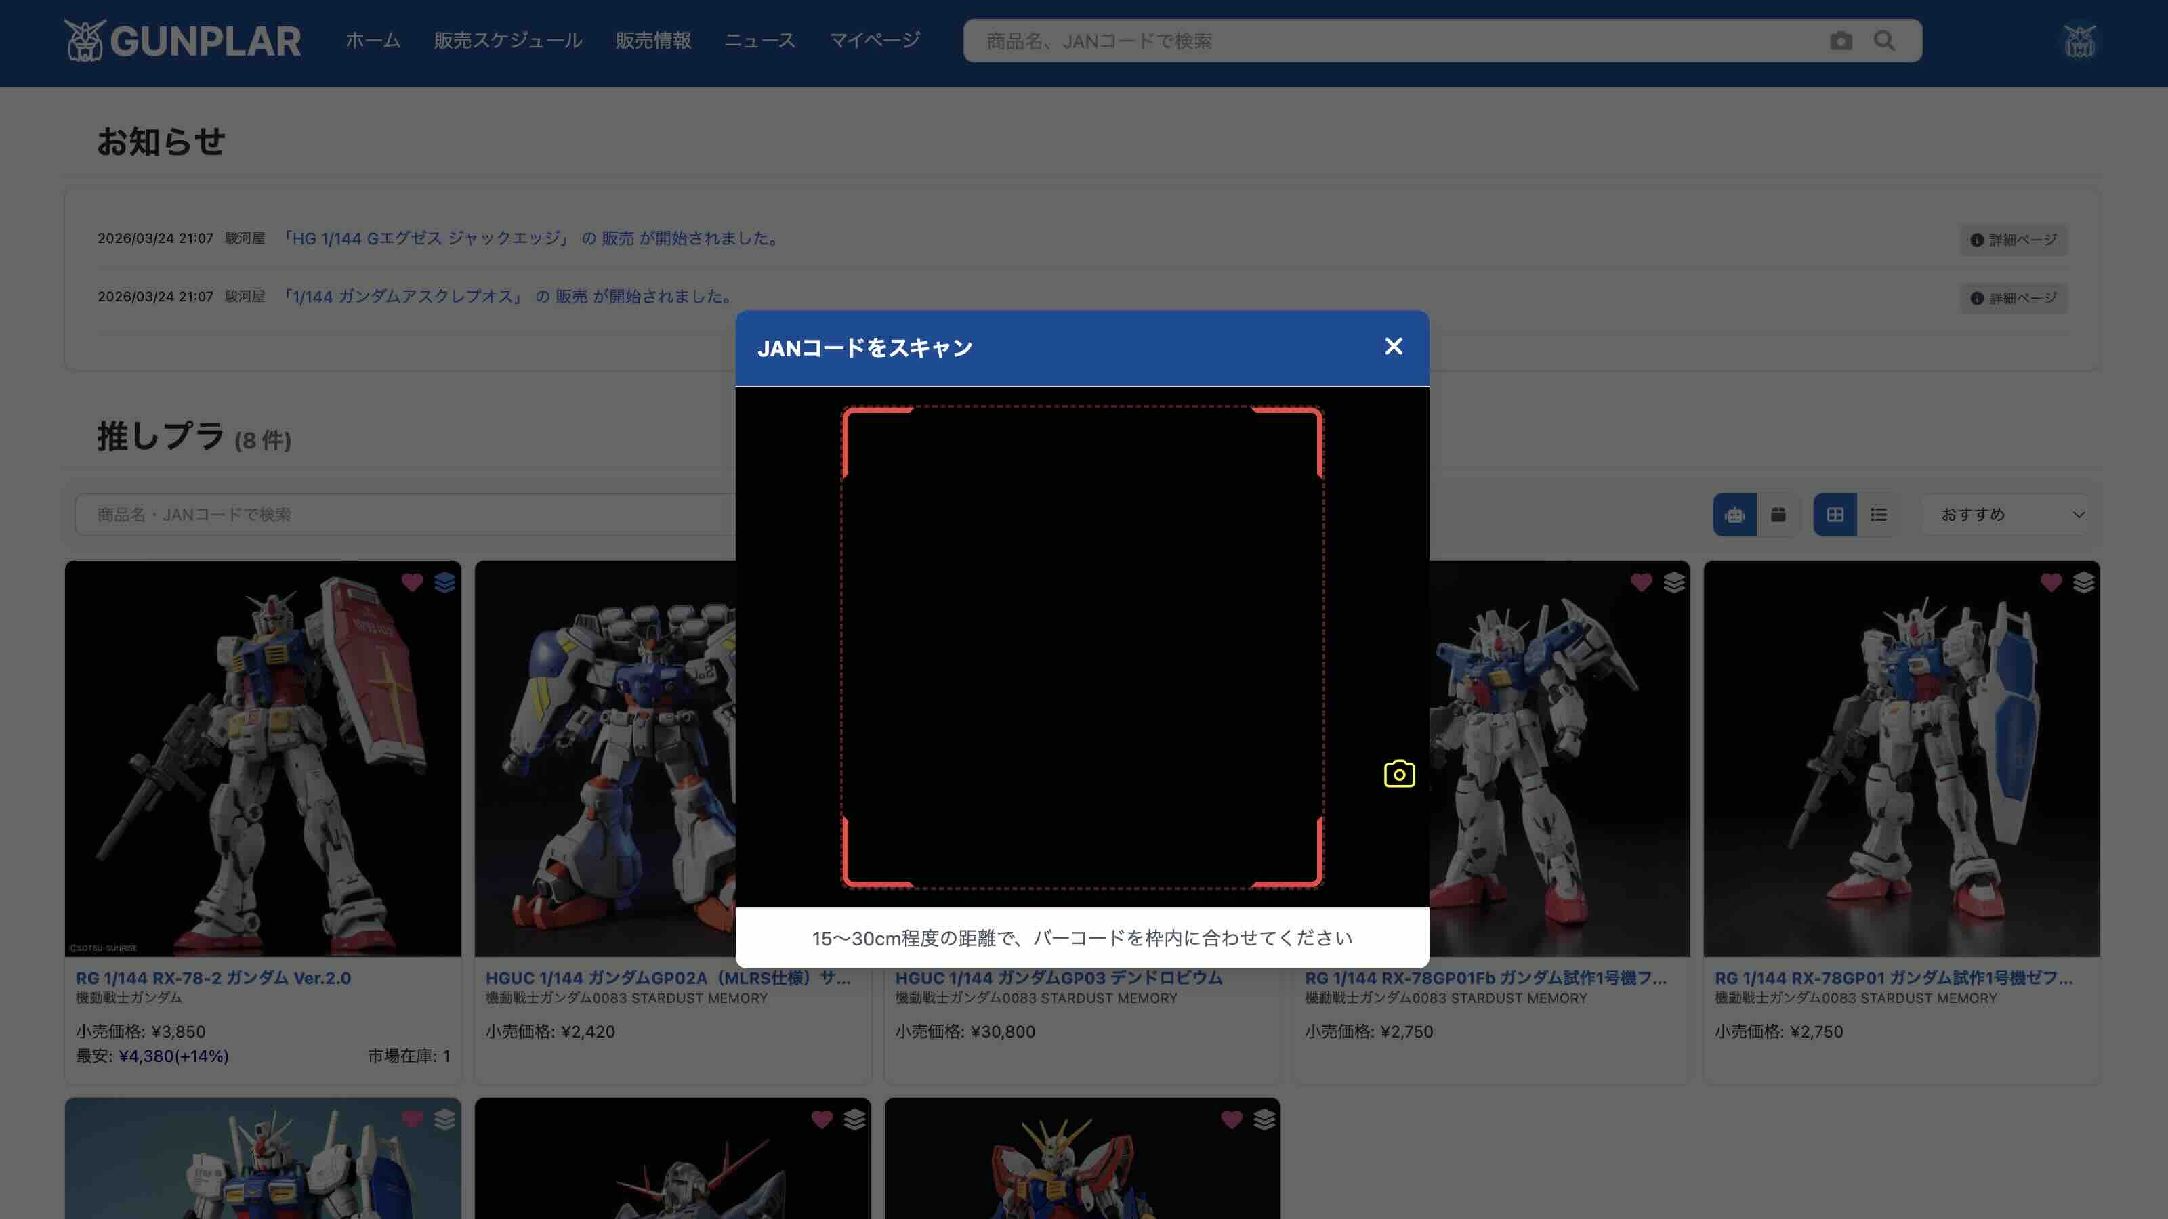2168x1219 pixels.
Task: Open マイページ menu item
Action: tap(875, 41)
